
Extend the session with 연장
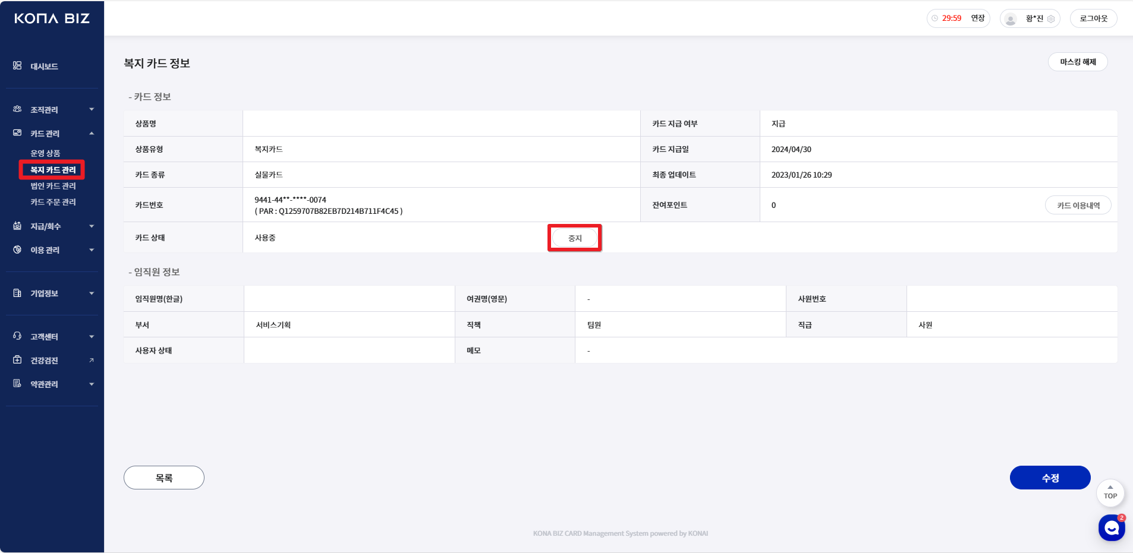click(978, 18)
